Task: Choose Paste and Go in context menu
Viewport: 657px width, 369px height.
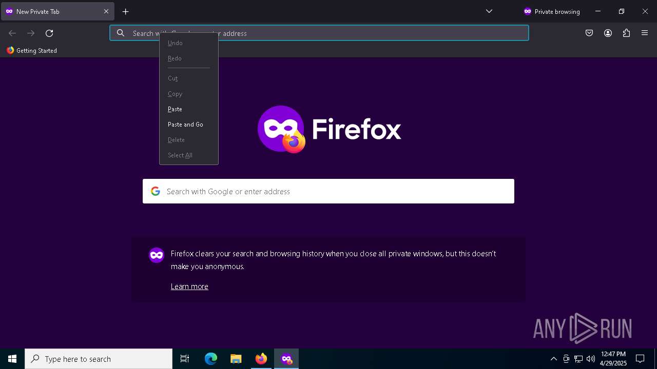Action: tap(189, 125)
